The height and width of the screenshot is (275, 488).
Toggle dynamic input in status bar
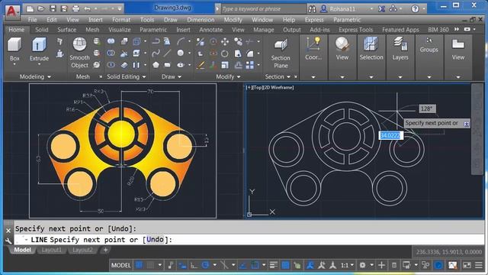[x=182, y=265]
